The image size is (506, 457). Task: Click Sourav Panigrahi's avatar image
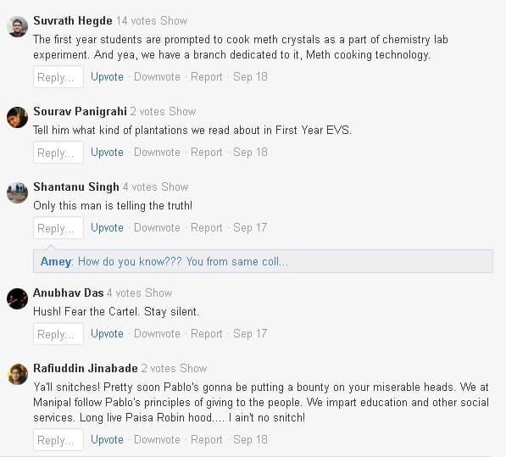tap(17, 118)
